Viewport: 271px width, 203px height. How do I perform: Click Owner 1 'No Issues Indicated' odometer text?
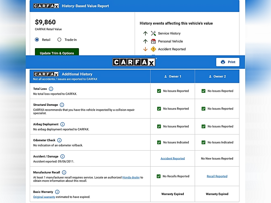(x=176, y=142)
